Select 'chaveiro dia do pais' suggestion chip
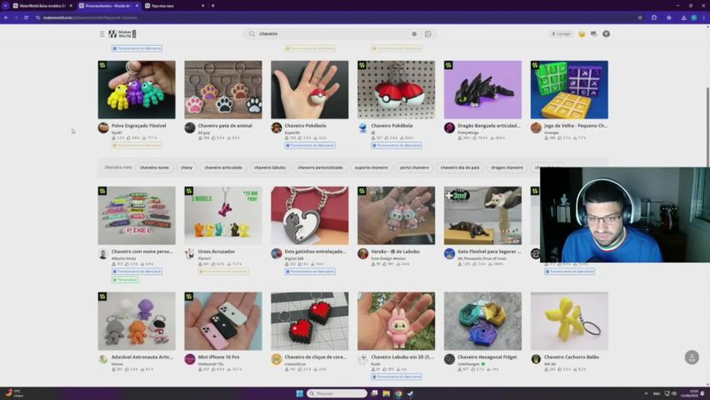The height and width of the screenshot is (400, 710). (x=460, y=167)
